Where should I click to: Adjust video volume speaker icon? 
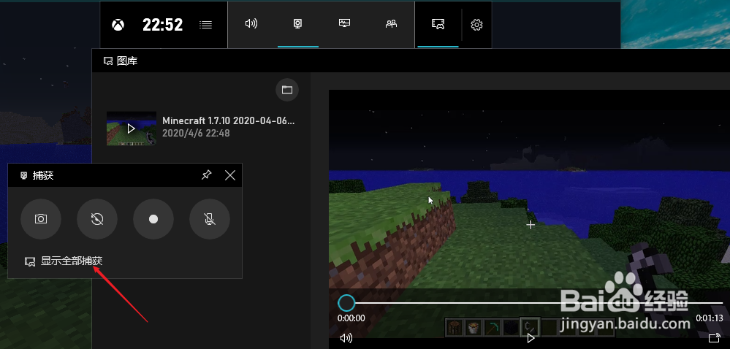(346, 338)
